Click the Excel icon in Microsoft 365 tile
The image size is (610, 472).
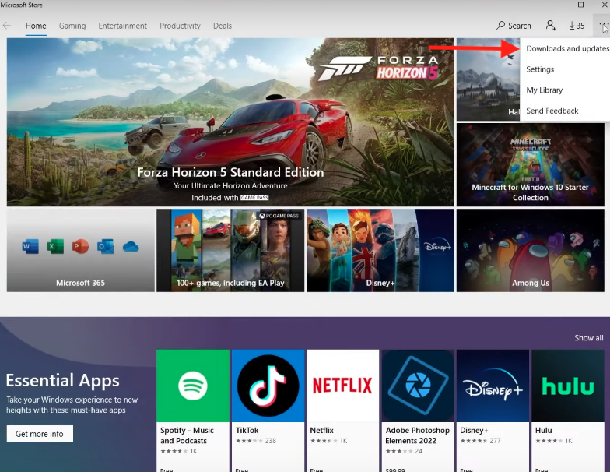pyautogui.click(x=55, y=246)
